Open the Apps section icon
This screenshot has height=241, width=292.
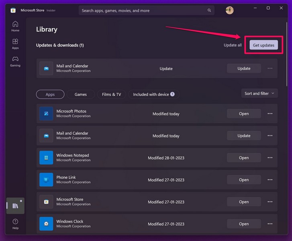click(15, 44)
